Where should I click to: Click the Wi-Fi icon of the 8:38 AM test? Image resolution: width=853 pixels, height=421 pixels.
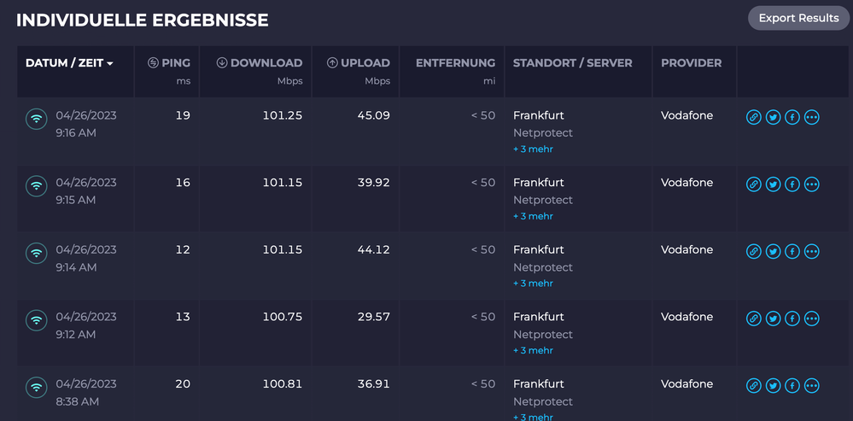tap(36, 387)
